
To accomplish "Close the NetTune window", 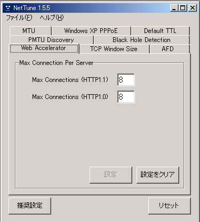I will tap(193, 8).
